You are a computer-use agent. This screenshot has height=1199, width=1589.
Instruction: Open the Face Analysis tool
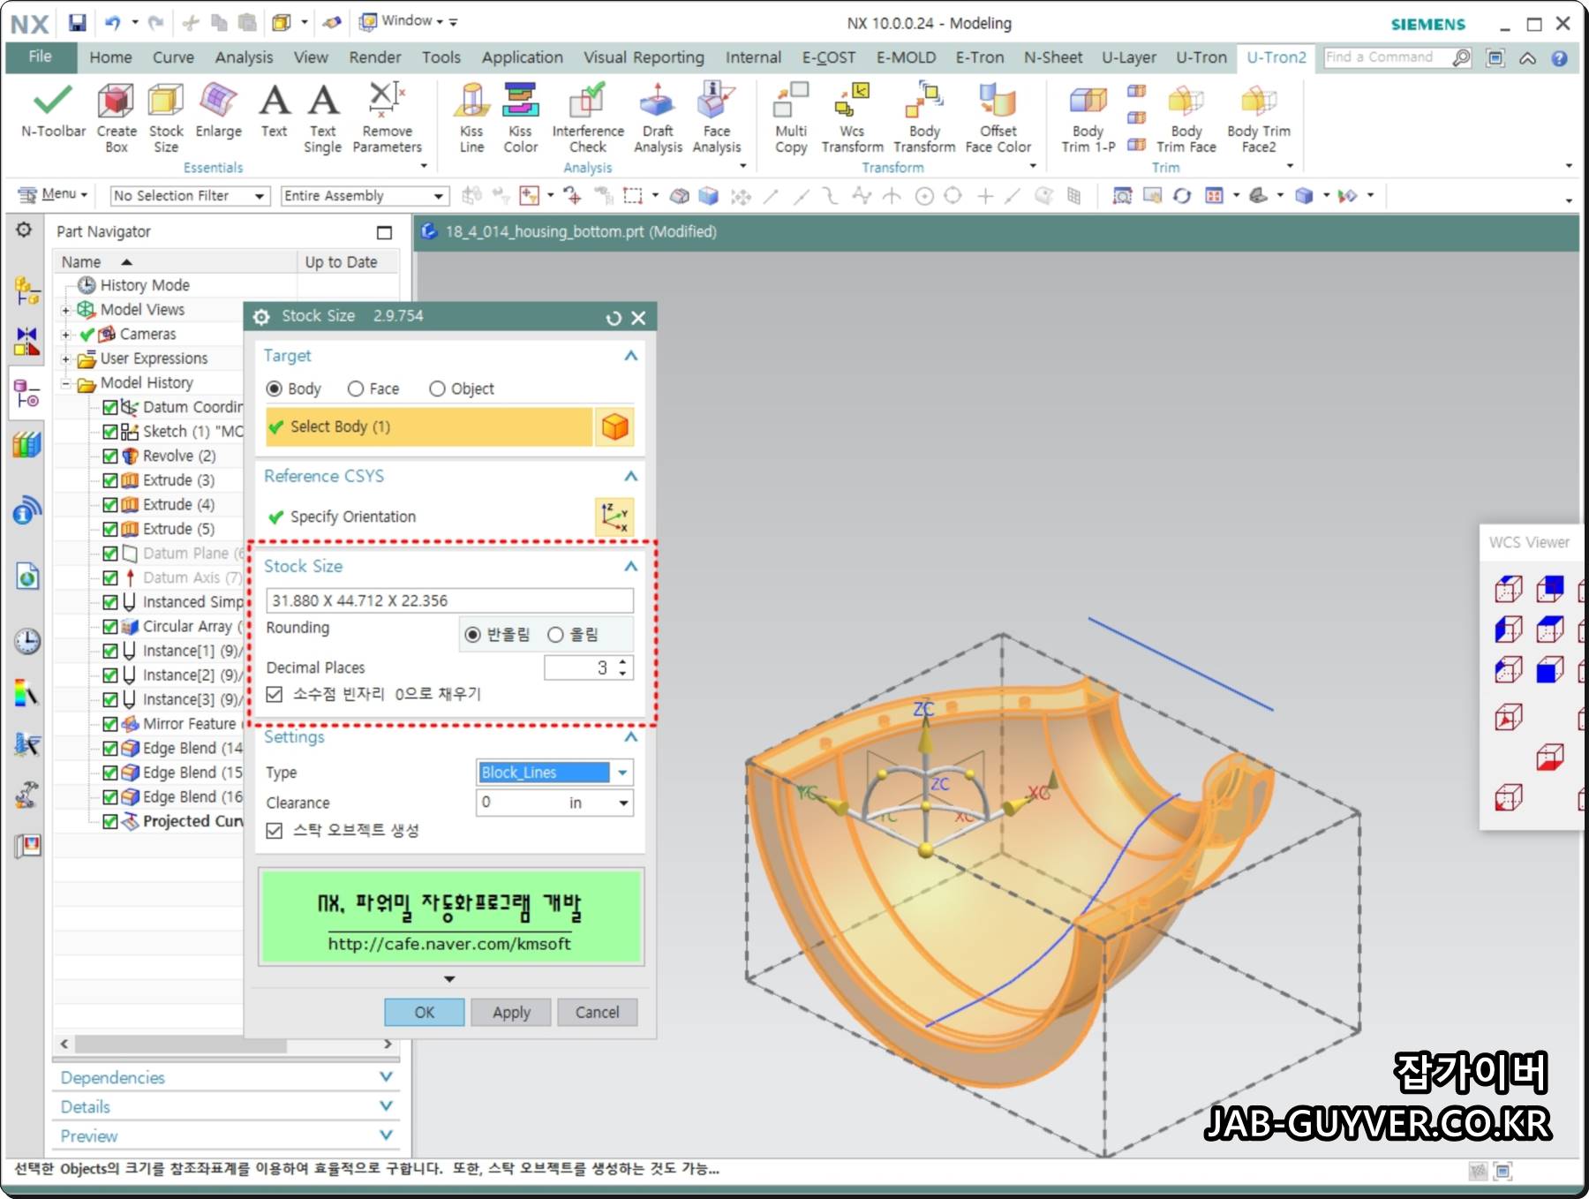(717, 118)
